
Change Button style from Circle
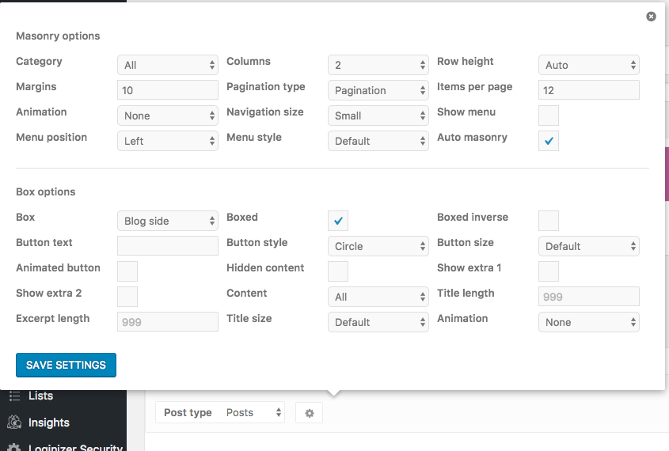(x=378, y=246)
